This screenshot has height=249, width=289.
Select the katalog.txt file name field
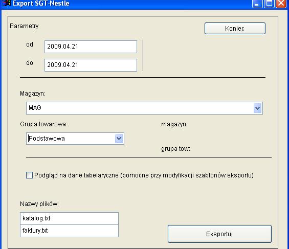point(69,218)
